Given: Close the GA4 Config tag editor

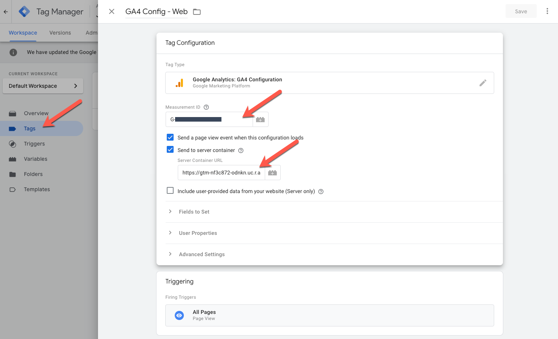Looking at the screenshot, I should click(112, 11).
